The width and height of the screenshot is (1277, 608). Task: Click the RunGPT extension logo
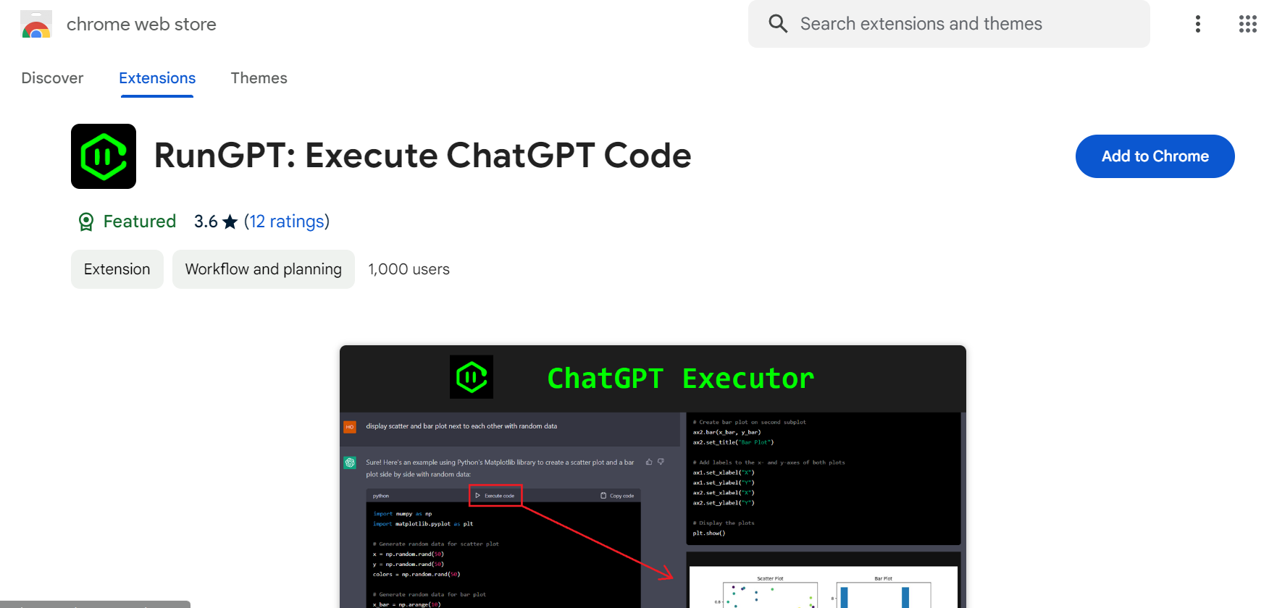click(x=103, y=156)
